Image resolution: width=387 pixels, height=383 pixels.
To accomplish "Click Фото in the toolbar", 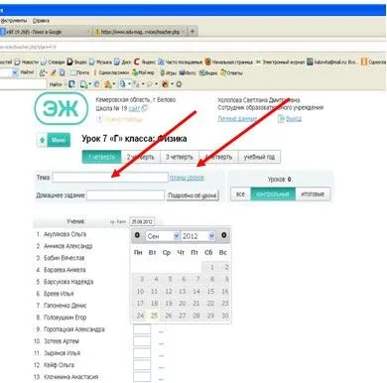I will (188, 72).
